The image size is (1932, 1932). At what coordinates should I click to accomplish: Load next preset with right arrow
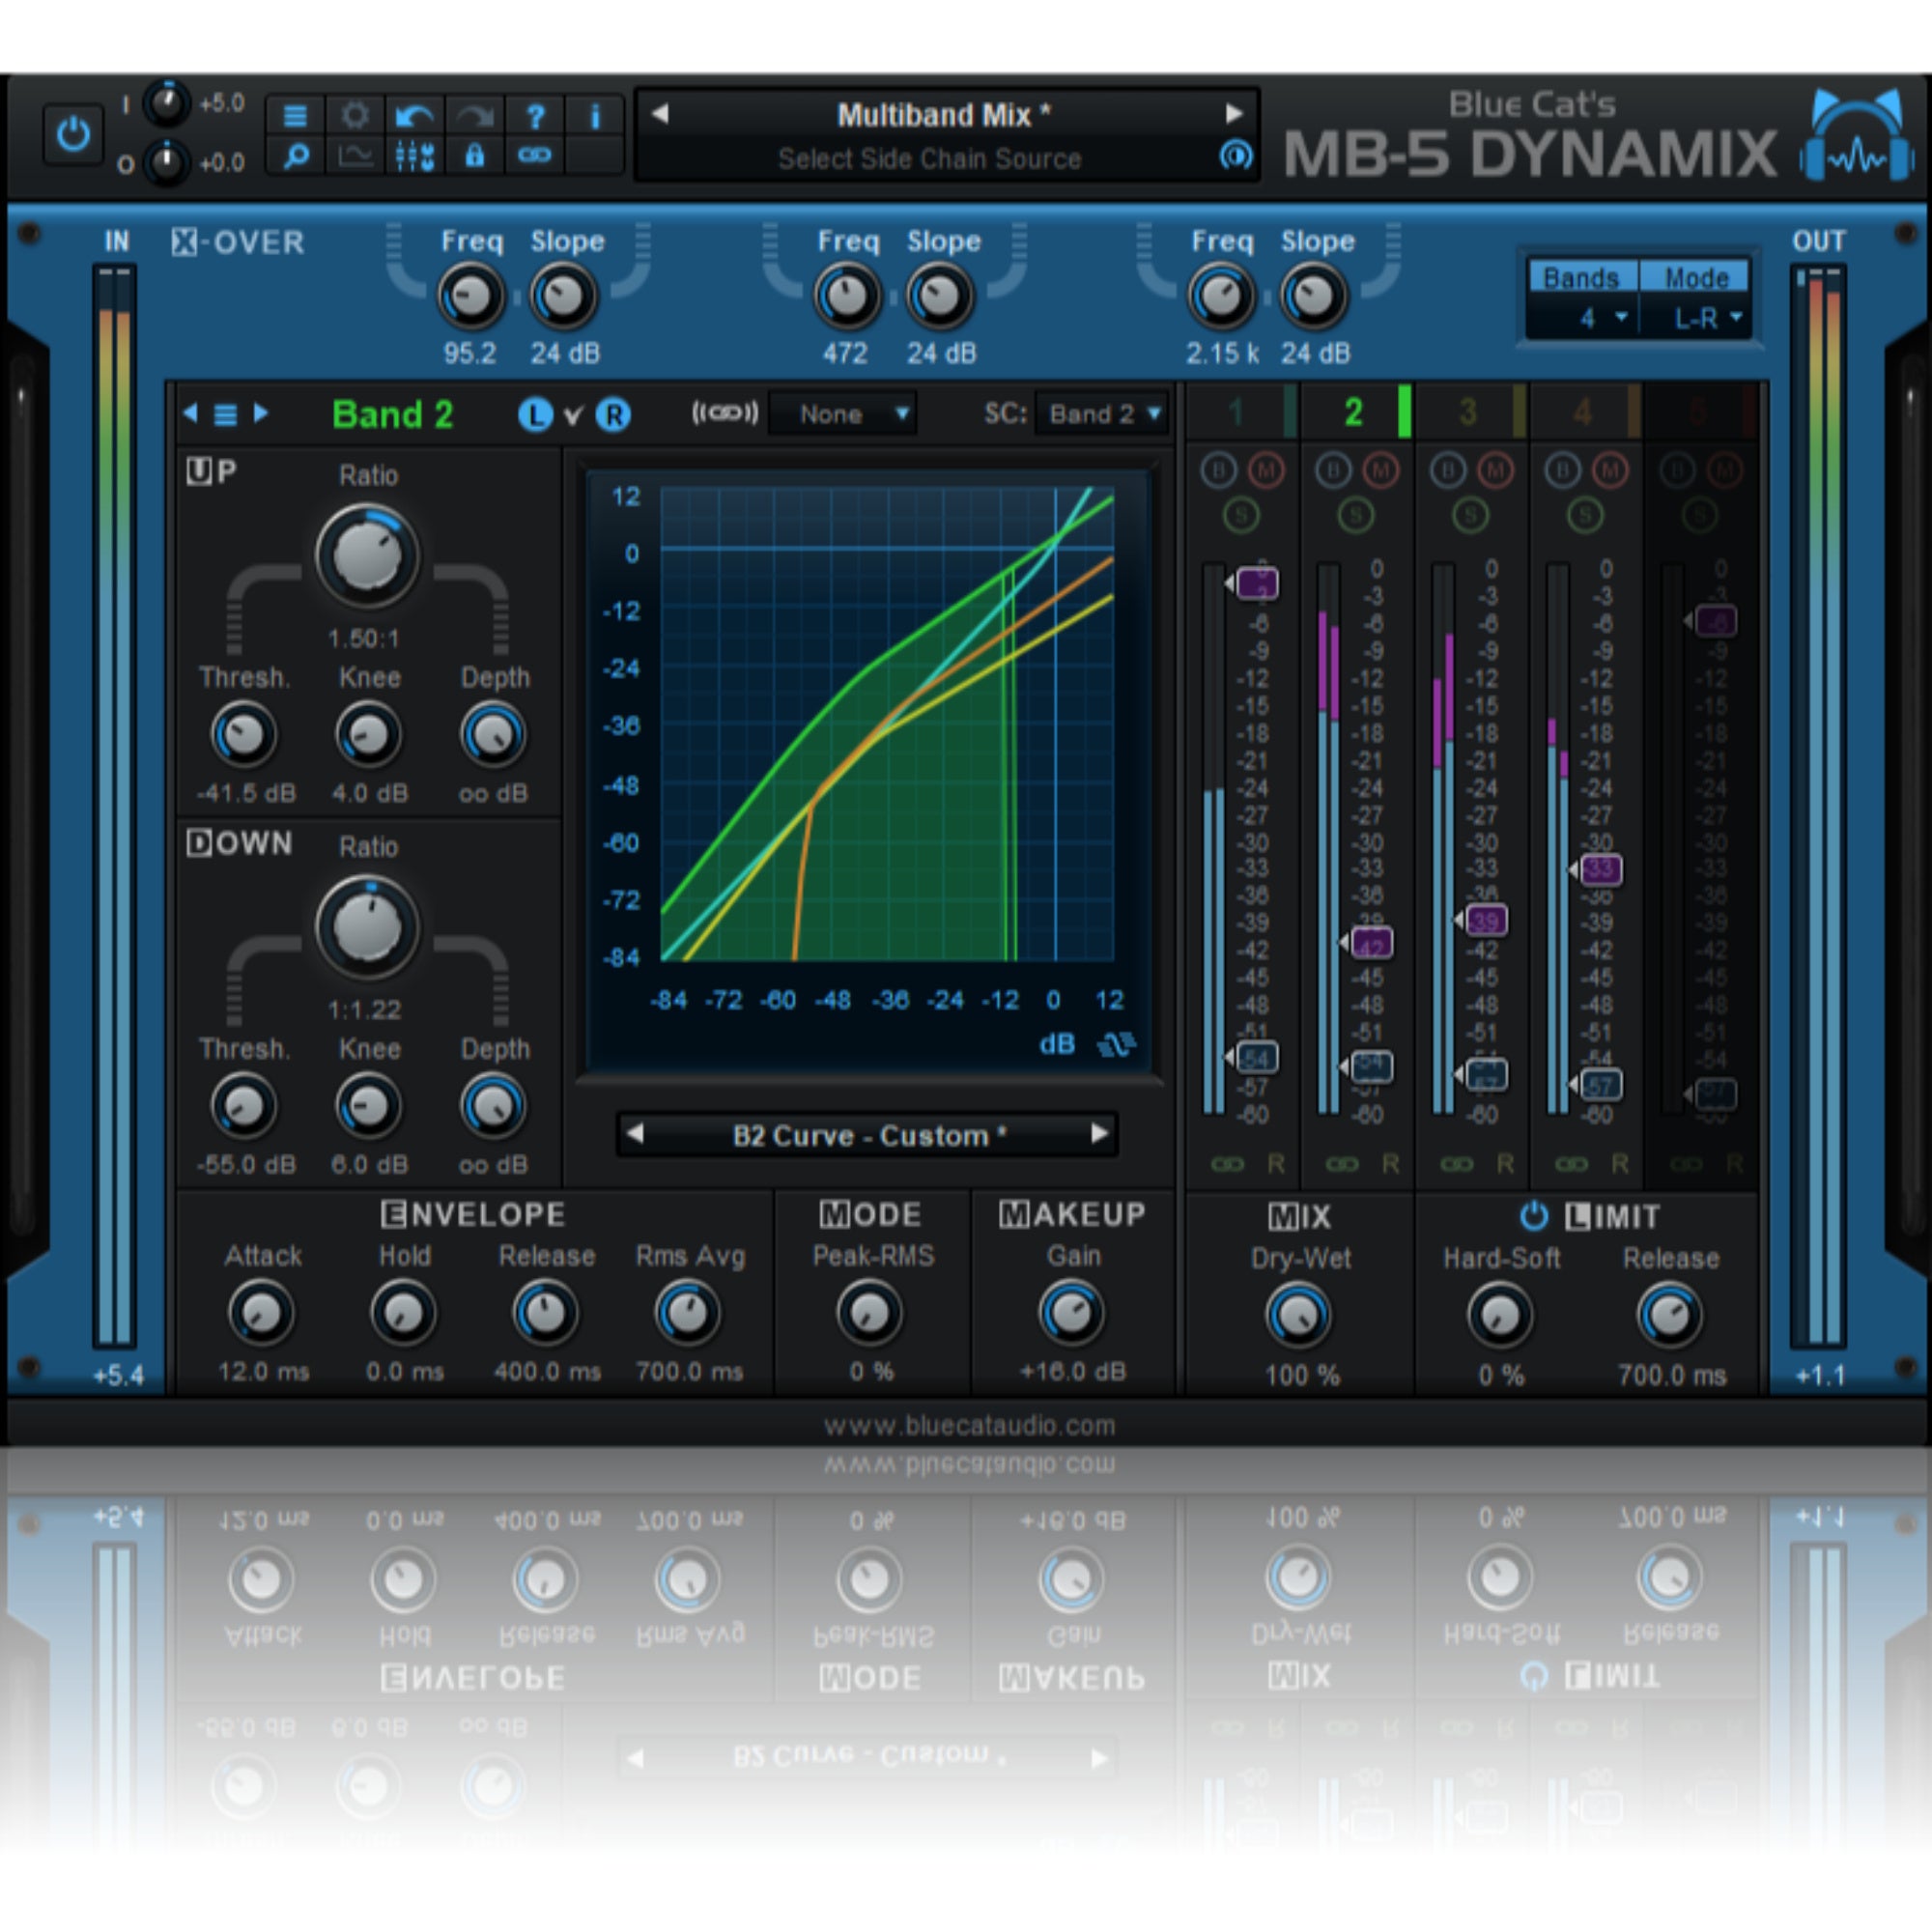pos(1234,114)
